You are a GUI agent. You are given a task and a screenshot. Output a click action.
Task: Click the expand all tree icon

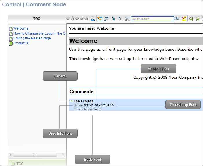click(113, 19)
